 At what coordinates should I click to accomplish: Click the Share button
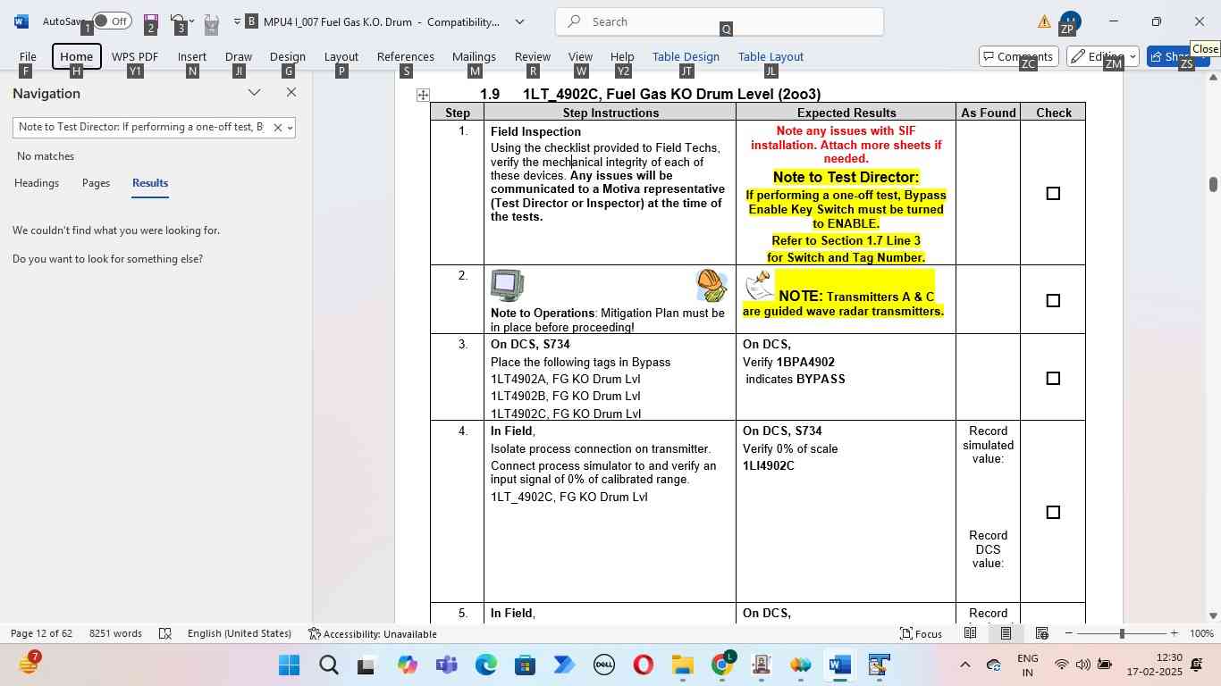click(x=1177, y=56)
